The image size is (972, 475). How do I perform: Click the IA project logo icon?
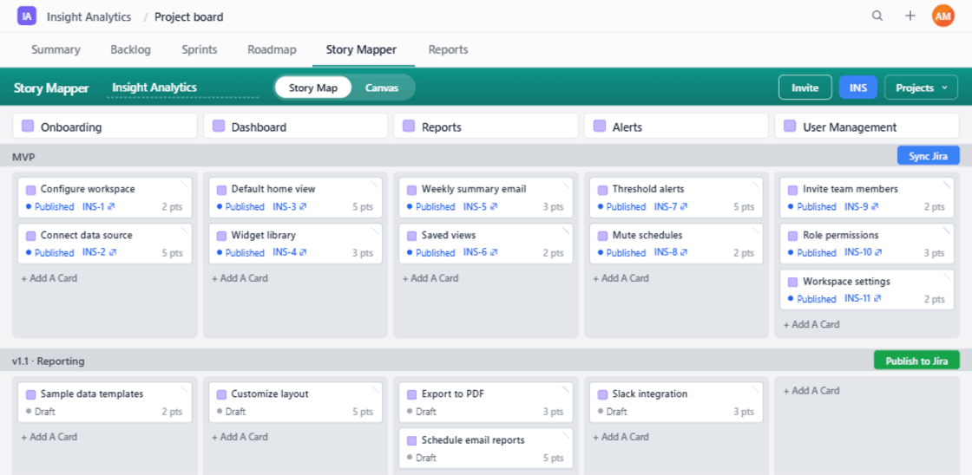click(x=27, y=16)
